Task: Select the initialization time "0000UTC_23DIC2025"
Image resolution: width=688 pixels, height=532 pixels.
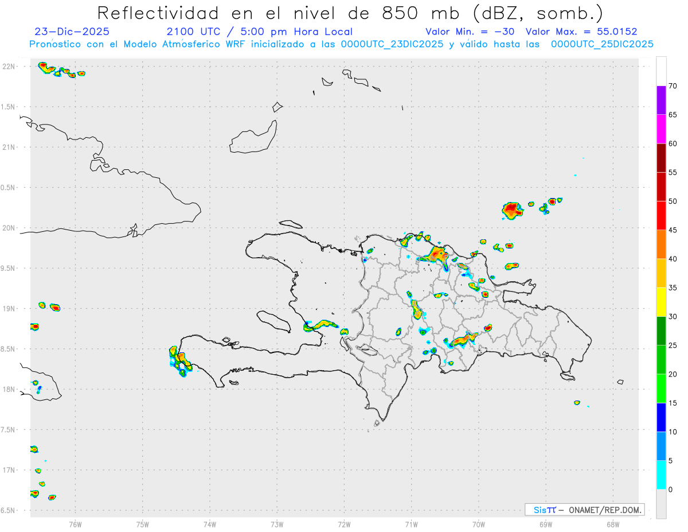Action: tap(392, 44)
